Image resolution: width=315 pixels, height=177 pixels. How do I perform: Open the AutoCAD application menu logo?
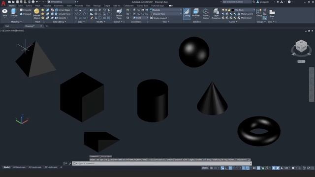pyautogui.click(x=3, y=3)
